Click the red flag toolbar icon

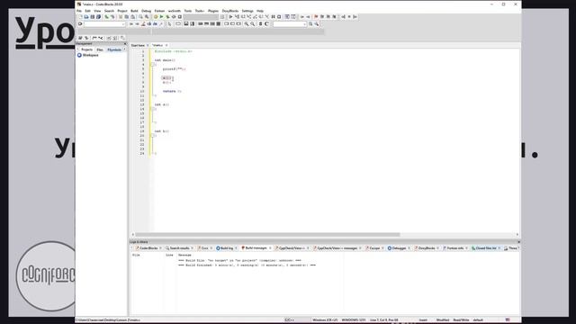pos(316,17)
